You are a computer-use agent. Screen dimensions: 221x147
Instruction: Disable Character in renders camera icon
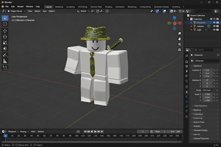tap(218, 22)
